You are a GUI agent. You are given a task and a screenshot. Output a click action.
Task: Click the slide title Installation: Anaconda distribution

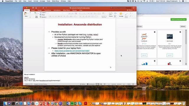80,24
